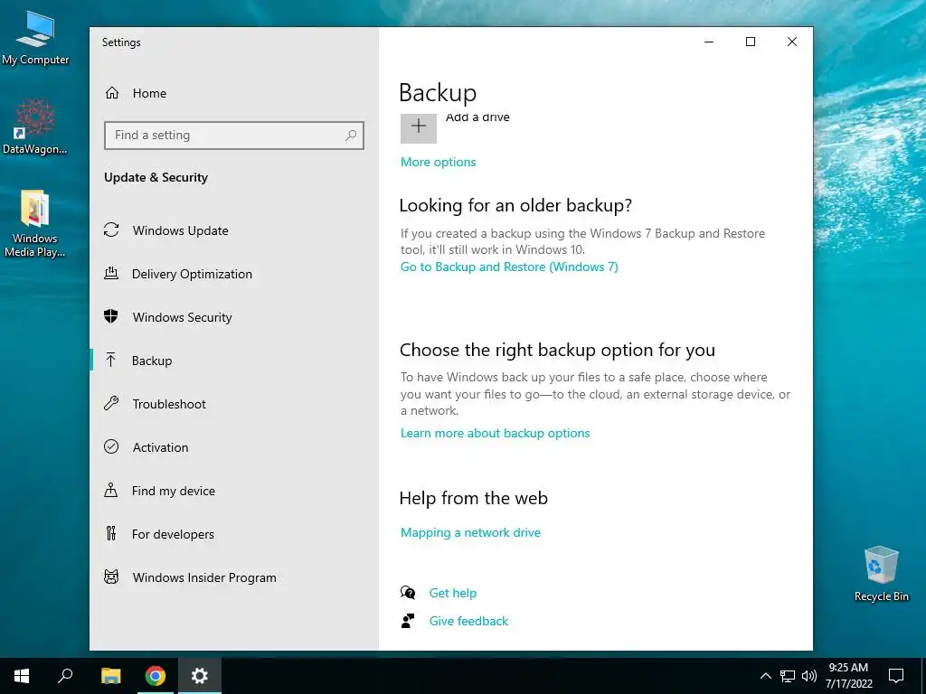
Task: Click the Troubleshoot wrench icon
Action: pyautogui.click(x=111, y=404)
